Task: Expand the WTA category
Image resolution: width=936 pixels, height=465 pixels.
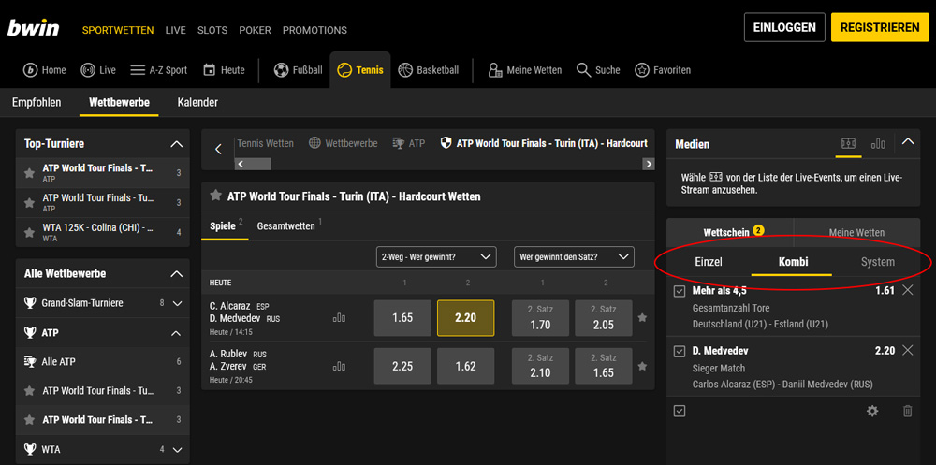Action: click(177, 449)
